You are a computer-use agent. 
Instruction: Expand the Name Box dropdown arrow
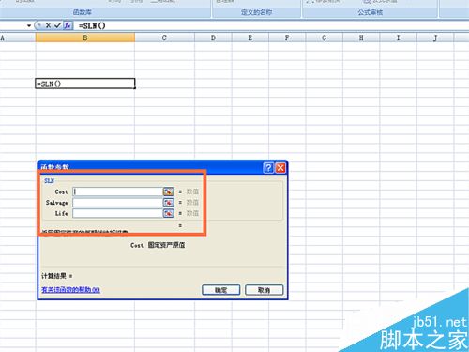coord(29,25)
